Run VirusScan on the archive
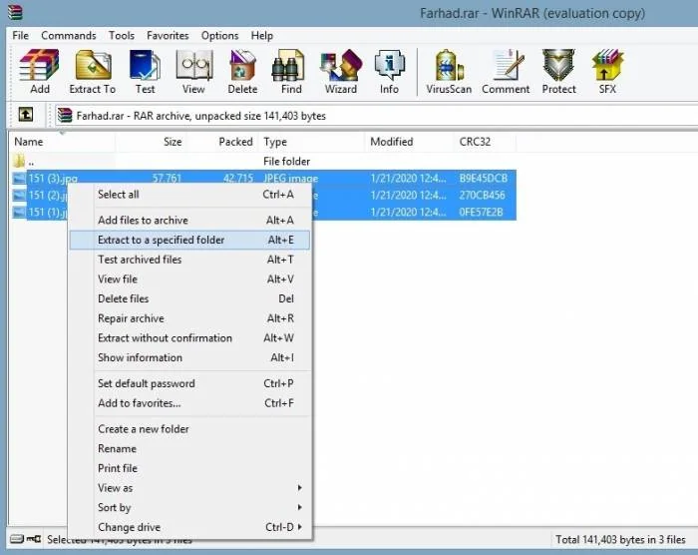698x555 pixels. (x=449, y=71)
